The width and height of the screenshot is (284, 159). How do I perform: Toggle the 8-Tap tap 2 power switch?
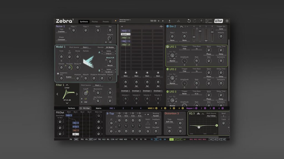pos(126,113)
